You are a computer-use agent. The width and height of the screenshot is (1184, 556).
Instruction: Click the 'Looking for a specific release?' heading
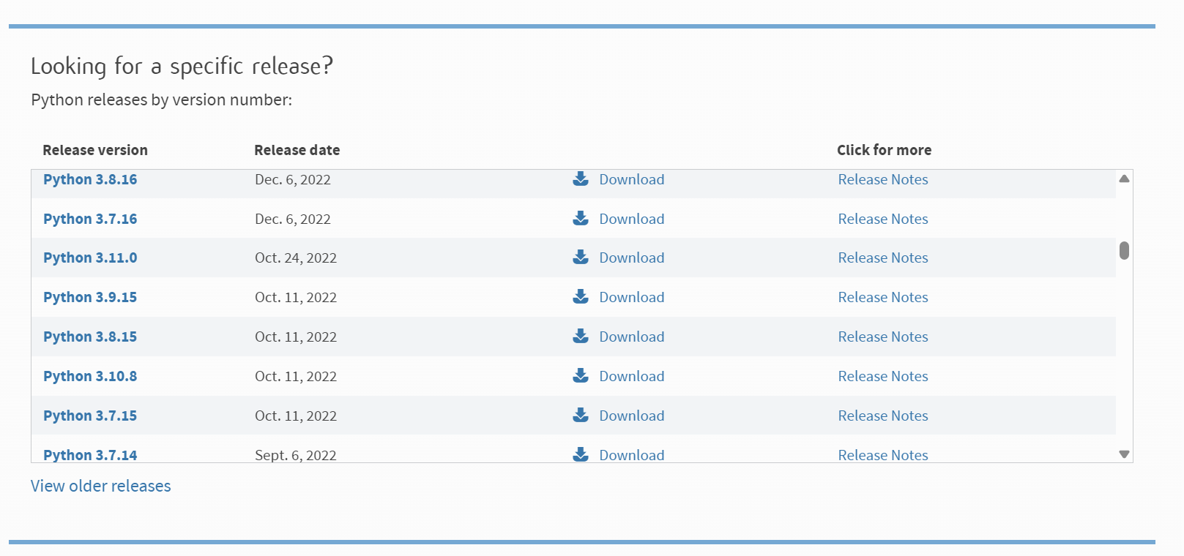point(182,66)
